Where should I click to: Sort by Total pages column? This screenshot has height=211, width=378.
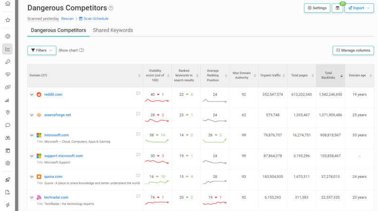(302, 75)
